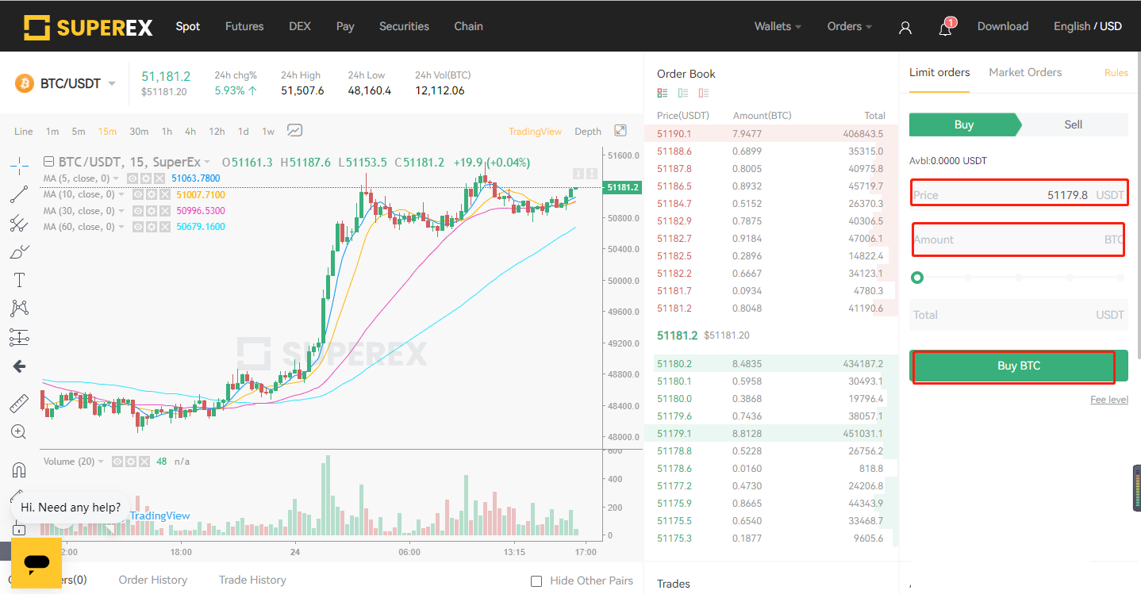Viewport: 1141px width, 594px height.
Task: Open the yellow help chat widget
Action: pyautogui.click(x=36, y=562)
